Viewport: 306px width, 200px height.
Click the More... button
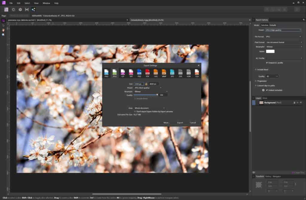167,123
